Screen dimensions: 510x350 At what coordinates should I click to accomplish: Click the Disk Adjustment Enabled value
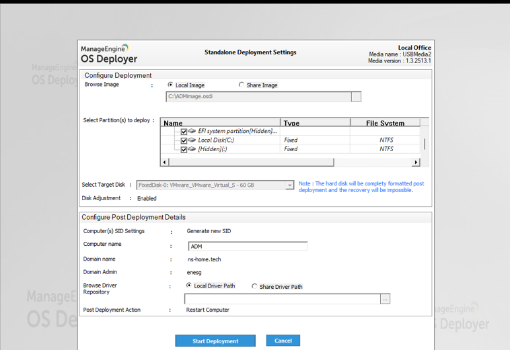pyautogui.click(x=147, y=198)
